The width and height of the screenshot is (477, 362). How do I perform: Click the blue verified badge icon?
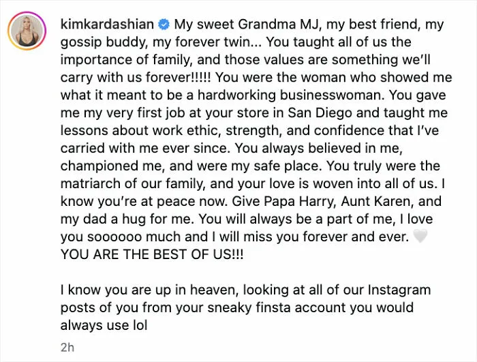(164, 25)
